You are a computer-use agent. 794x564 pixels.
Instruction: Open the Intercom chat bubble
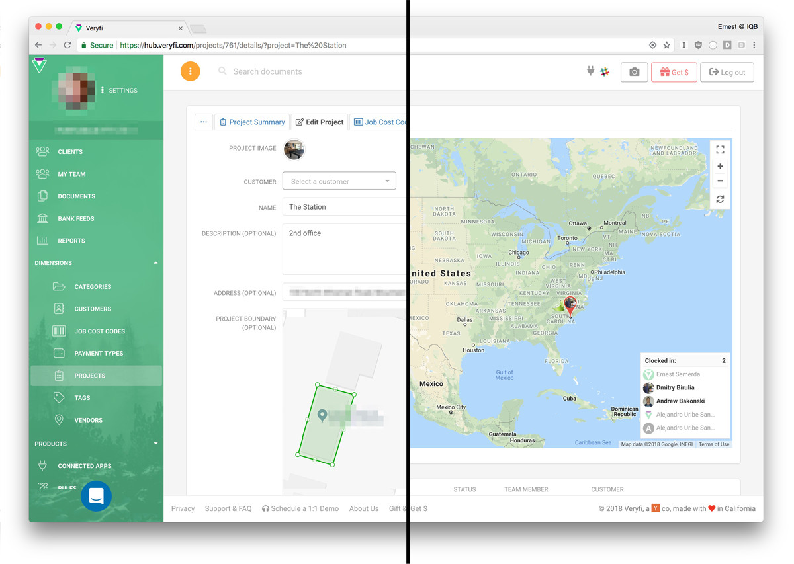(x=96, y=496)
